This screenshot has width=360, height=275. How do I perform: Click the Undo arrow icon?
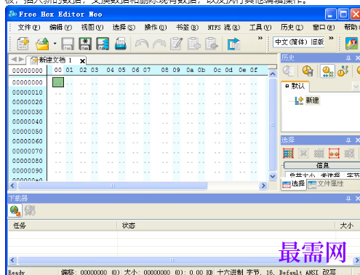coord(142,44)
